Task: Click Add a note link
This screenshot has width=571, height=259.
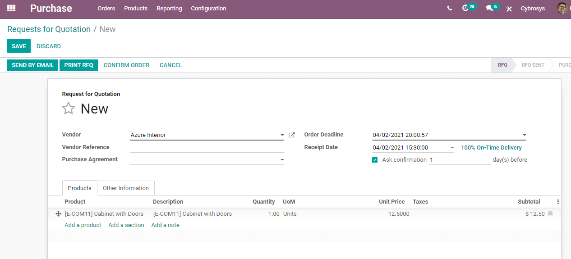Action: pyautogui.click(x=165, y=225)
